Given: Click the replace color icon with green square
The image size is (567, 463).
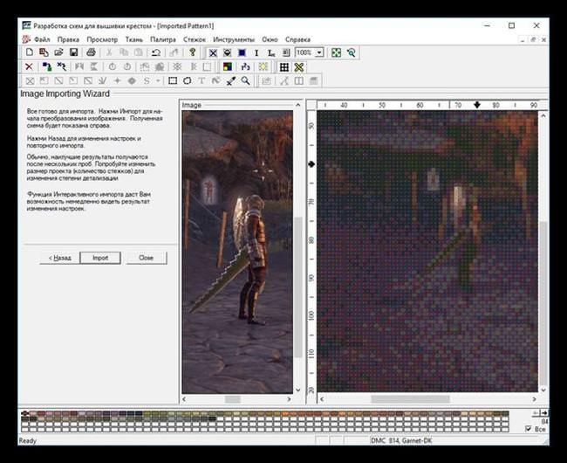Looking at the screenshot, I should [x=47, y=66].
